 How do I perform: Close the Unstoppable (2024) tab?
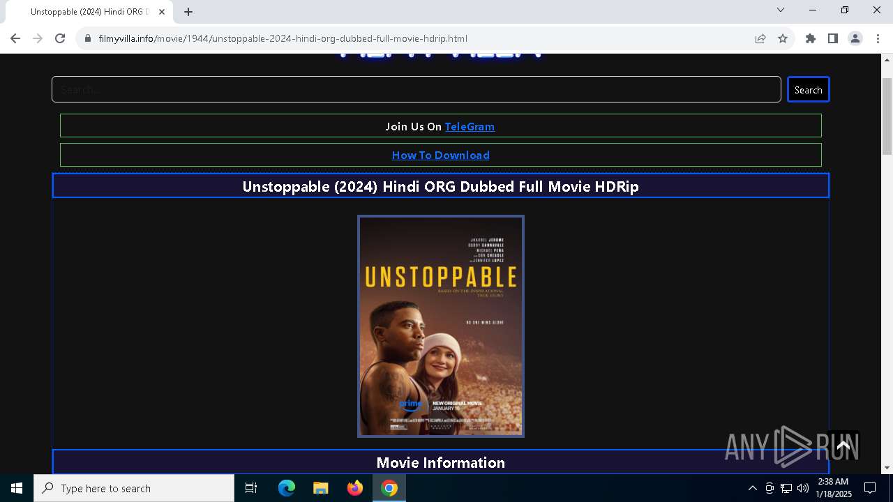point(162,12)
